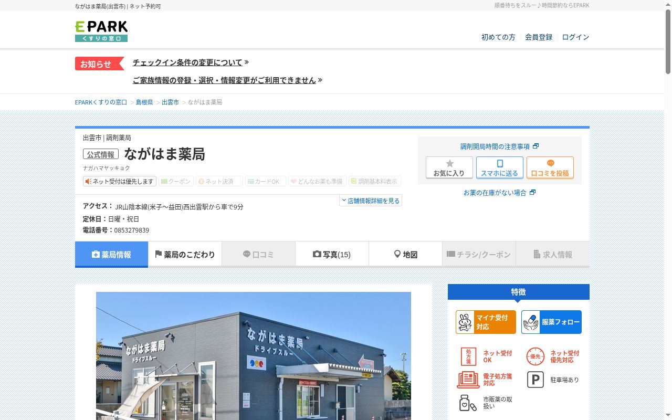Switch to the 口コミ tab
Viewport: 672px width, 420px height.
click(258, 255)
